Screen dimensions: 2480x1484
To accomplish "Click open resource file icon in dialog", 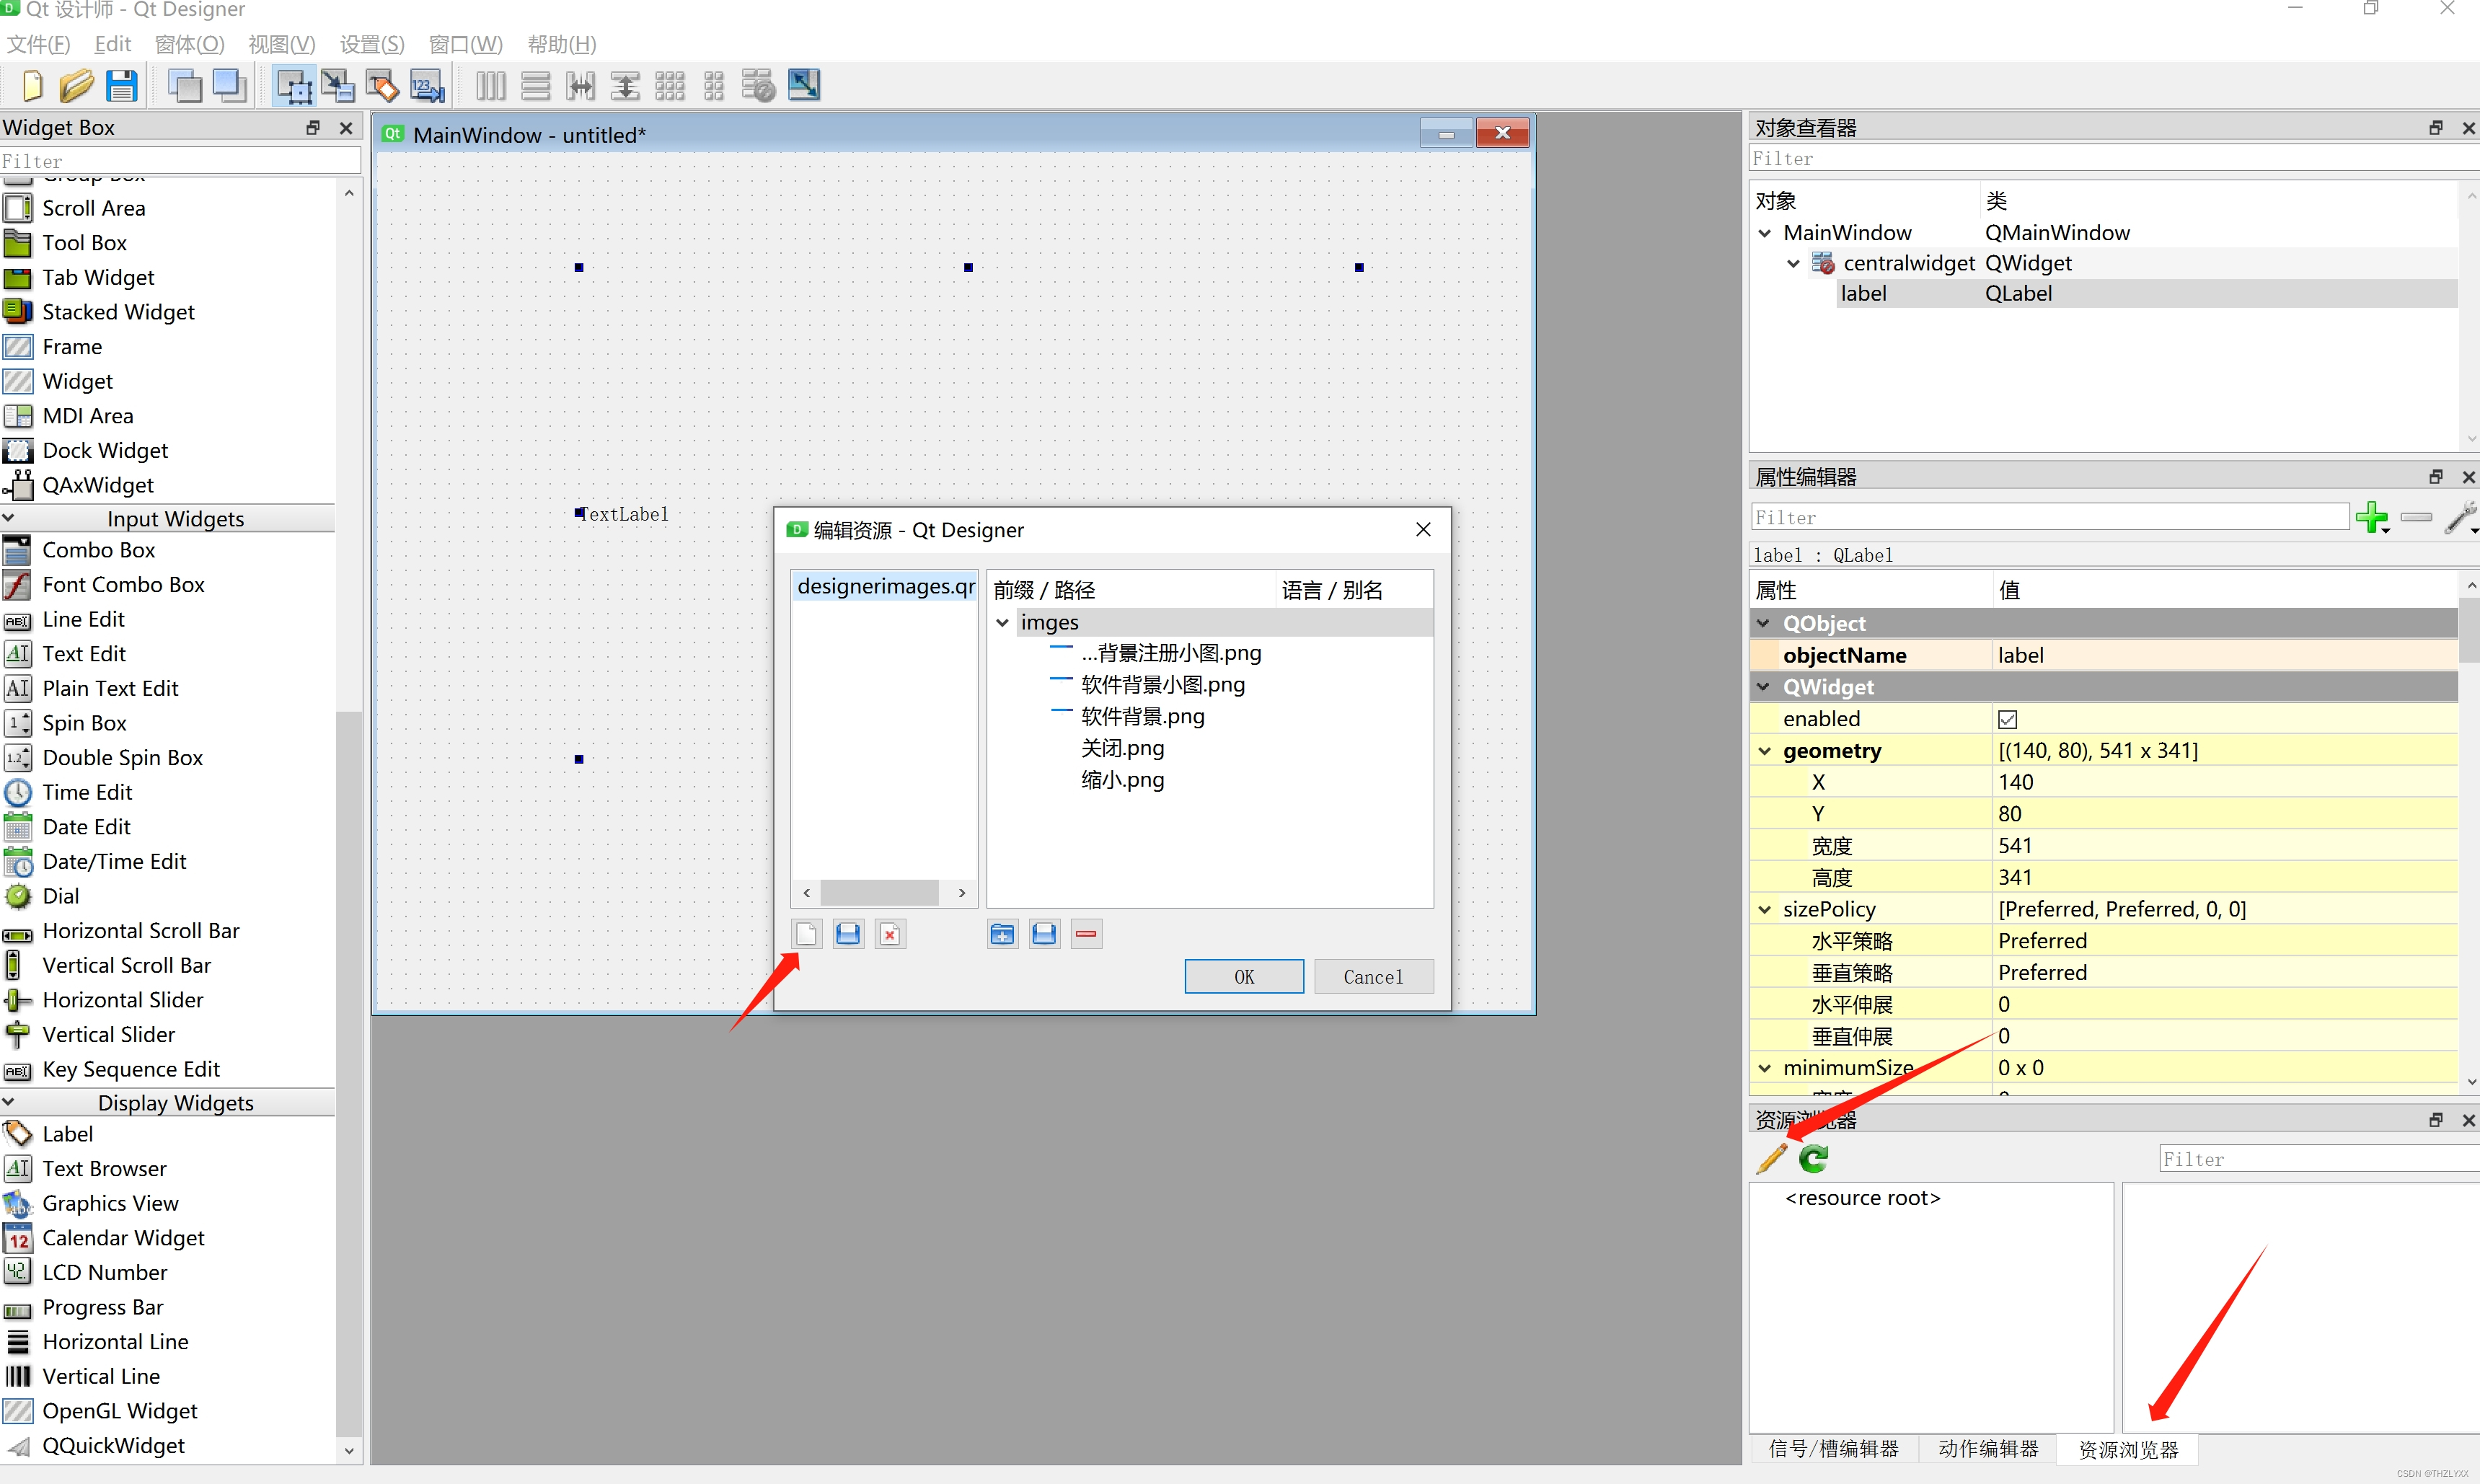I will [848, 934].
